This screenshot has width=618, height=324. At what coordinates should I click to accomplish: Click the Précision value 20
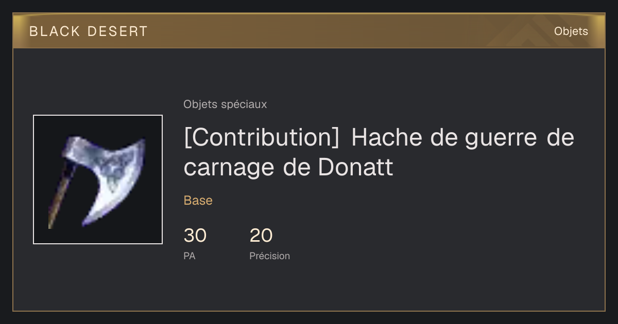261,236
